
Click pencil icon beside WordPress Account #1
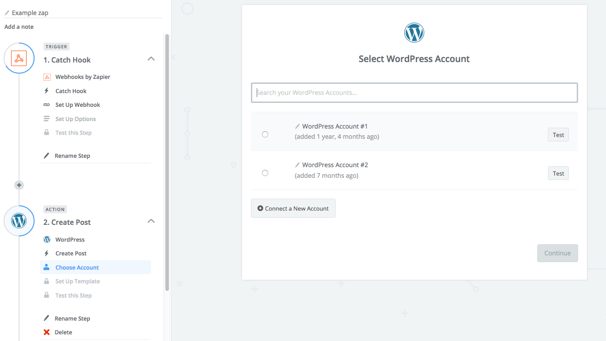[x=297, y=126]
